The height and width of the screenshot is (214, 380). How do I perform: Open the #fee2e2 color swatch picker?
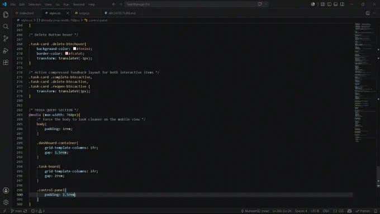click(74, 49)
